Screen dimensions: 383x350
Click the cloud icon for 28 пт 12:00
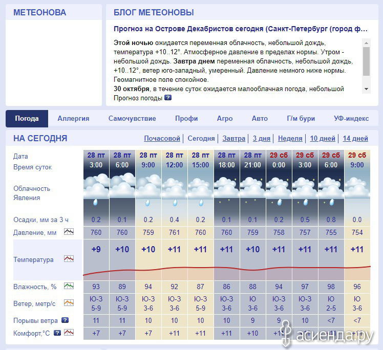175,187
